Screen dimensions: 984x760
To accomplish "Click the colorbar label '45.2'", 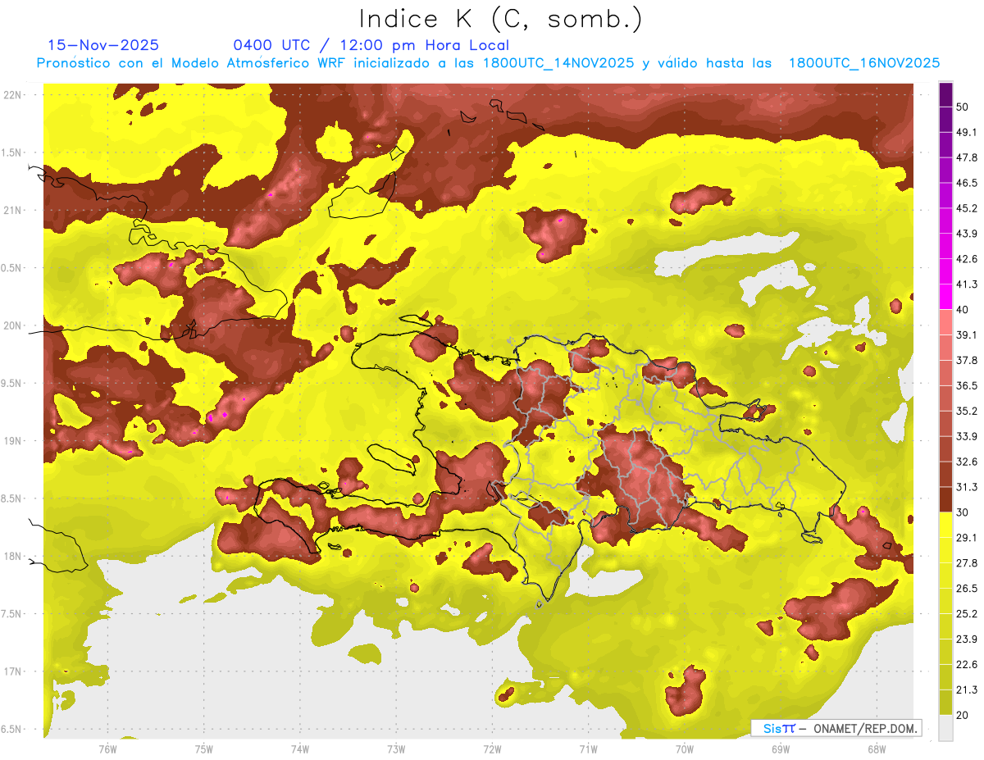I will 967,208.
